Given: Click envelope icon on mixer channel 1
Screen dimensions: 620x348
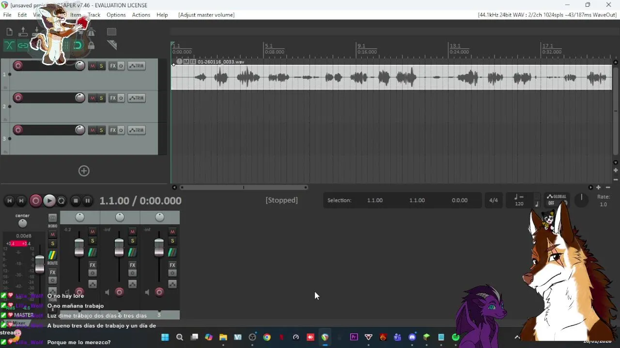Looking at the screenshot, I should click(x=93, y=284).
